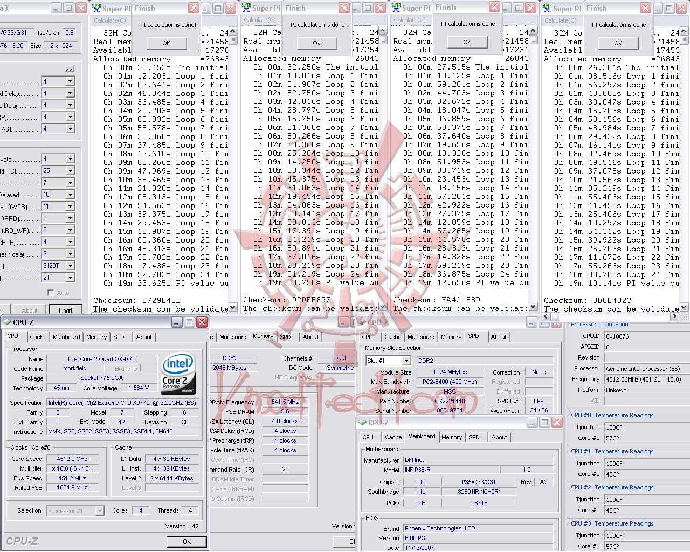Select the Cache tab above the Motherboard section

tap(394, 437)
